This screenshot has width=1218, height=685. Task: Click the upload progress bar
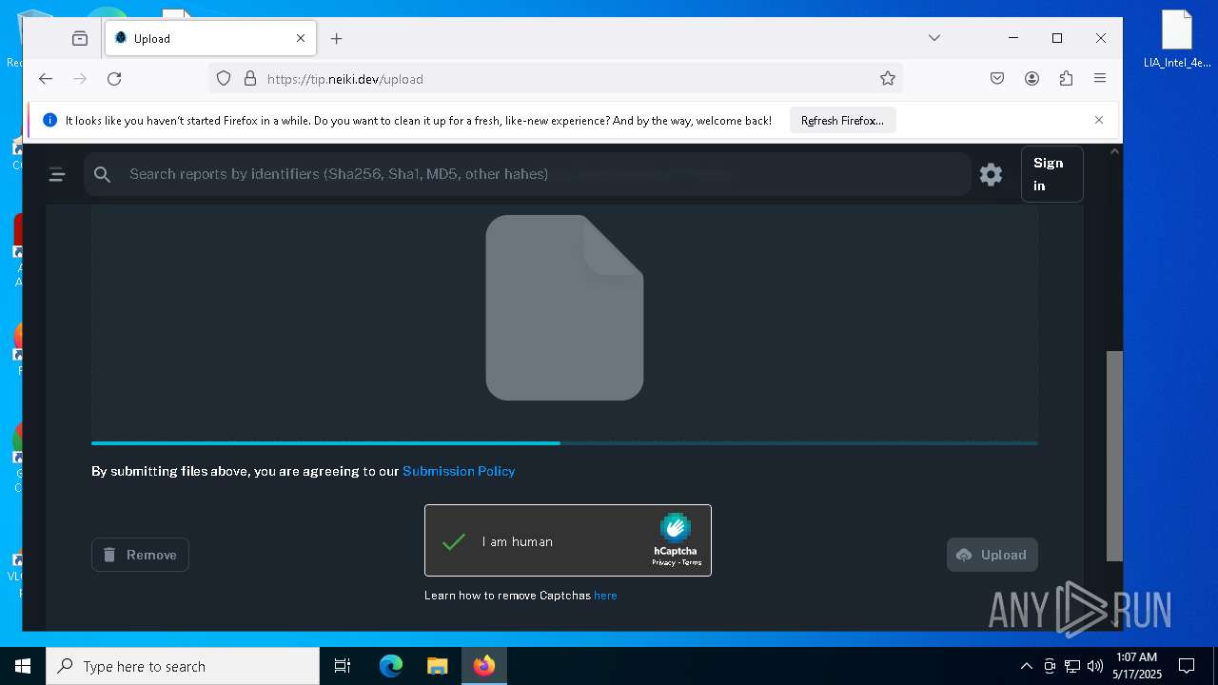pyautogui.click(x=564, y=443)
